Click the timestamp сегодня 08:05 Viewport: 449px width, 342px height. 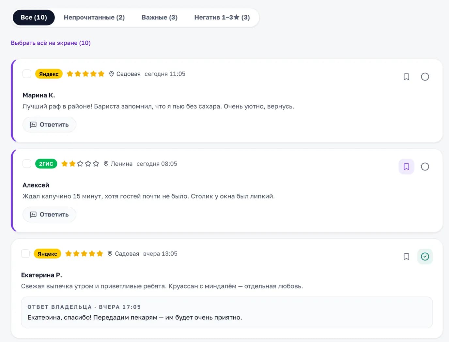[157, 164]
